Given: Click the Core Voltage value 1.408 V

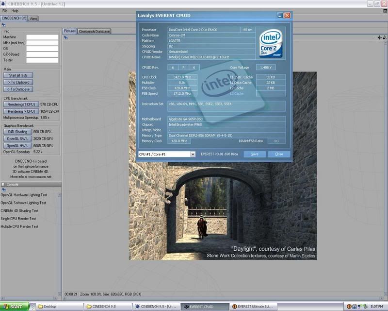Looking at the screenshot, I should 266,68.
